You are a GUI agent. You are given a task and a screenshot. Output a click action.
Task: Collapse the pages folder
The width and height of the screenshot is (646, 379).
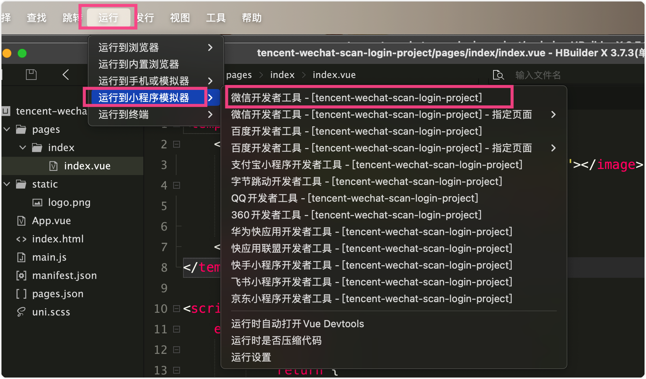tap(7, 129)
